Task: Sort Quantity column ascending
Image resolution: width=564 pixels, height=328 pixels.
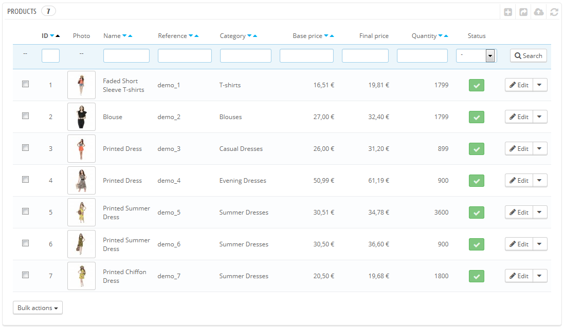Action: point(446,35)
